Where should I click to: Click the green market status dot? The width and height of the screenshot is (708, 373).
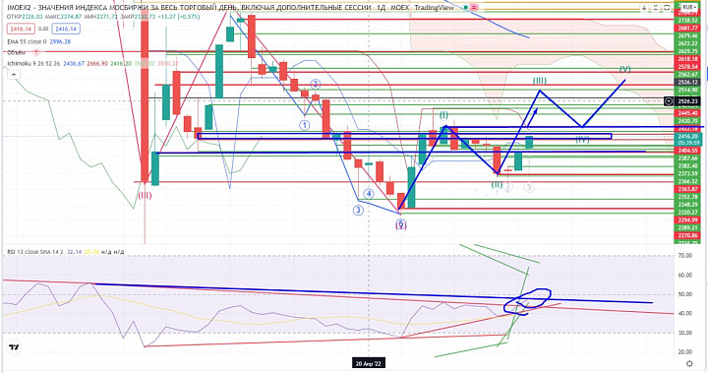click(465, 7)
